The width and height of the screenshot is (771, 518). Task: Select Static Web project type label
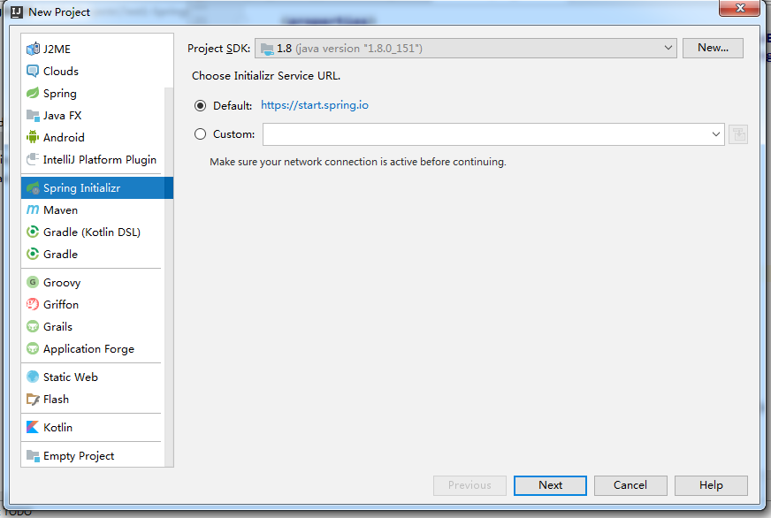[x=71, y=377]
